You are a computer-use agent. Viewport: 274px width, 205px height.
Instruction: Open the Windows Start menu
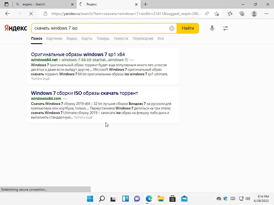[90, 199]
